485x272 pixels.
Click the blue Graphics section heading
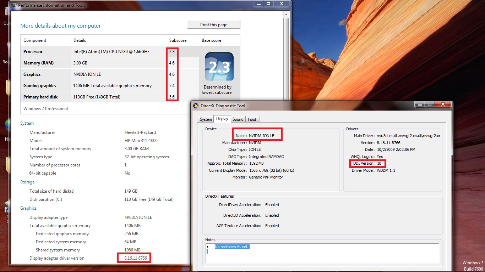(x=28, y=208)
